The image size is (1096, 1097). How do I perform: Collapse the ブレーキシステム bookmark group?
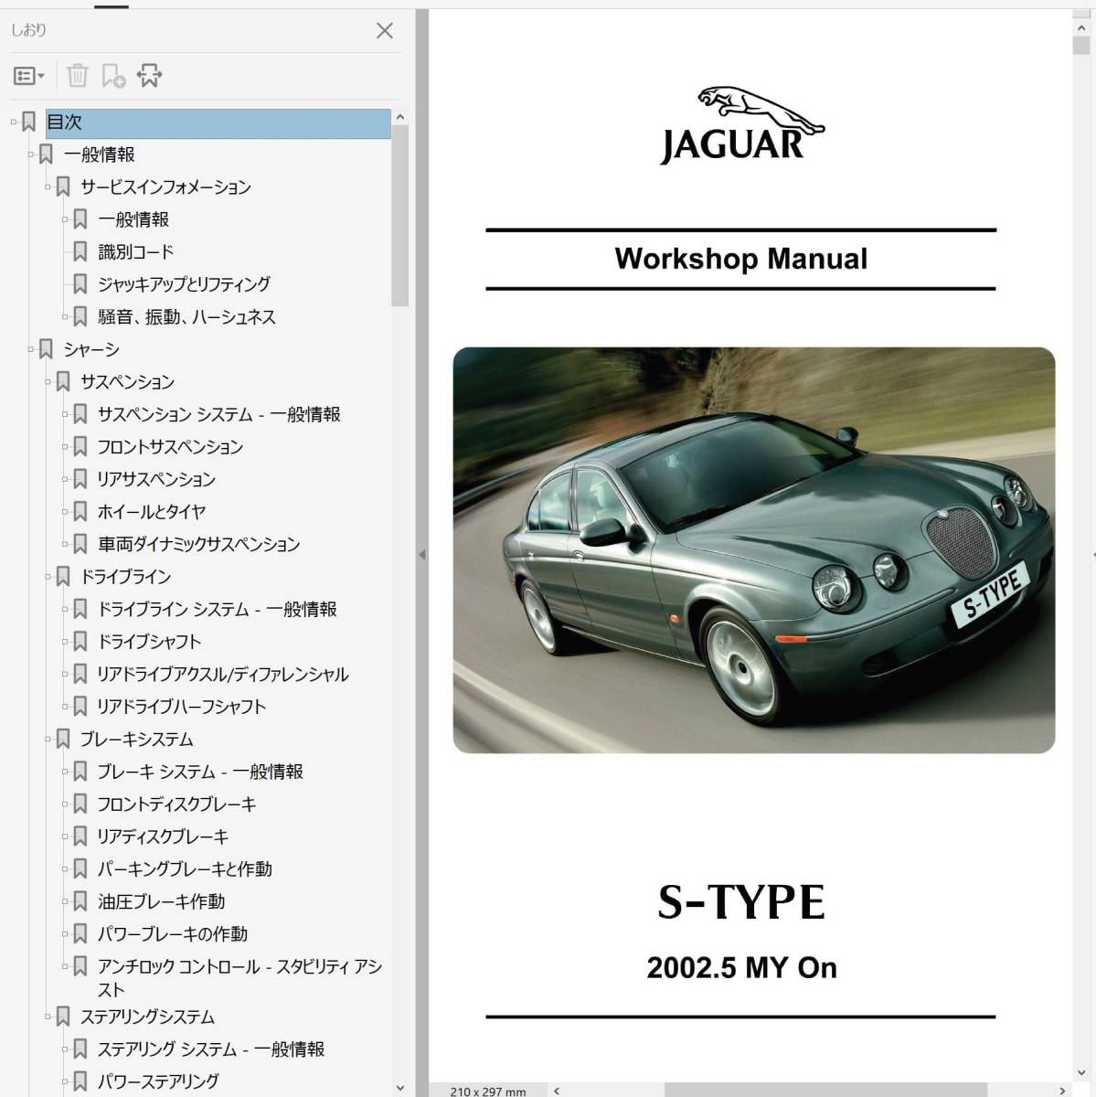(x=48, y=739)
